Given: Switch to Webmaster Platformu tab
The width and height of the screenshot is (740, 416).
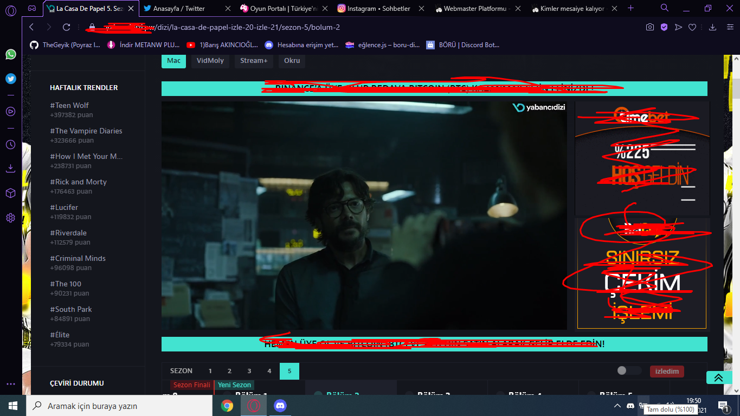Looking at the screenshot, I should 478,9.
